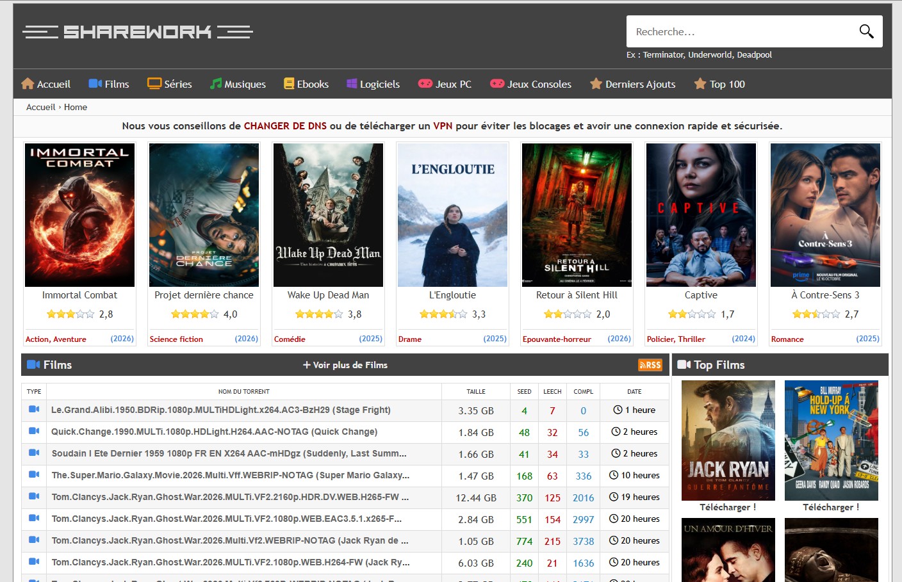Open Super.Mario.Galaxy.Movie.2026 torrent link

(231, 475)
